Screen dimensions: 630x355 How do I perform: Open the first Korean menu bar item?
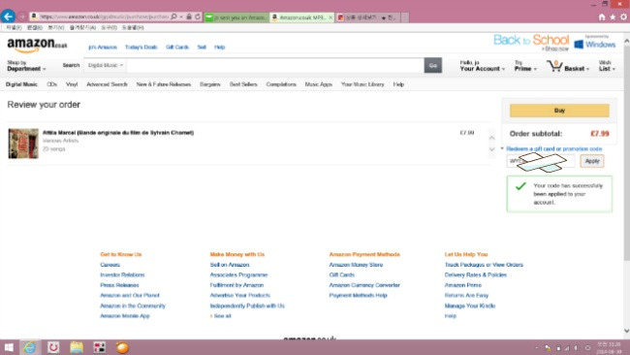14,28
